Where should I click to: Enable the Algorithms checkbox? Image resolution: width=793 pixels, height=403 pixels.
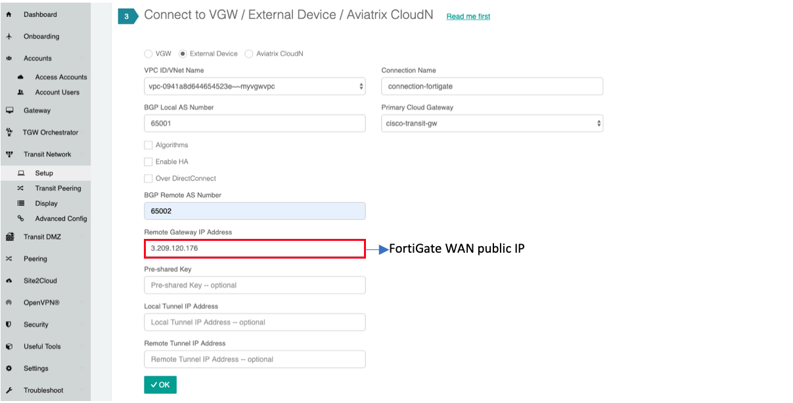coord(148,145)
